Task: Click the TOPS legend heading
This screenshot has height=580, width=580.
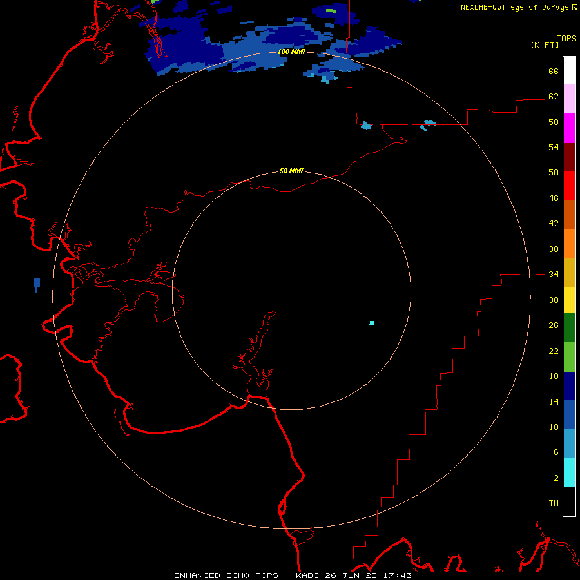Action: [566, 38]
